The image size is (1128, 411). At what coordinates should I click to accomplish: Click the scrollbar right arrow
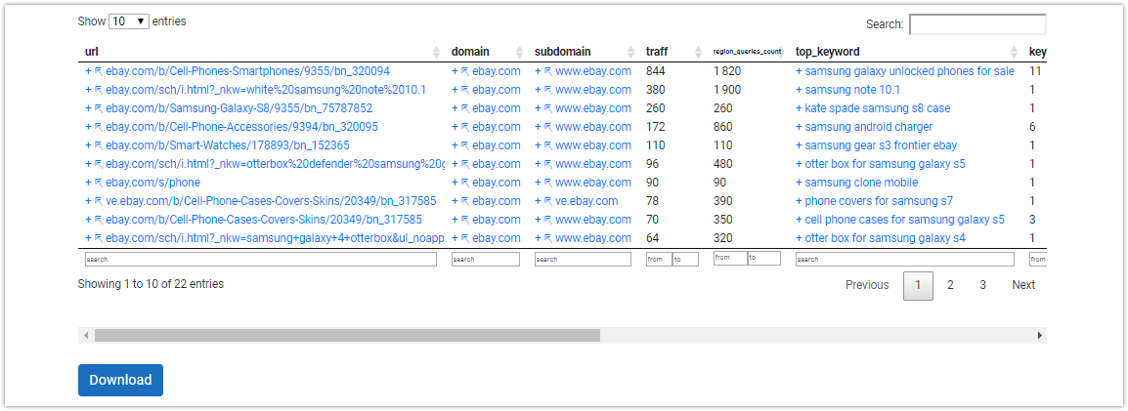pos(1039,335)
